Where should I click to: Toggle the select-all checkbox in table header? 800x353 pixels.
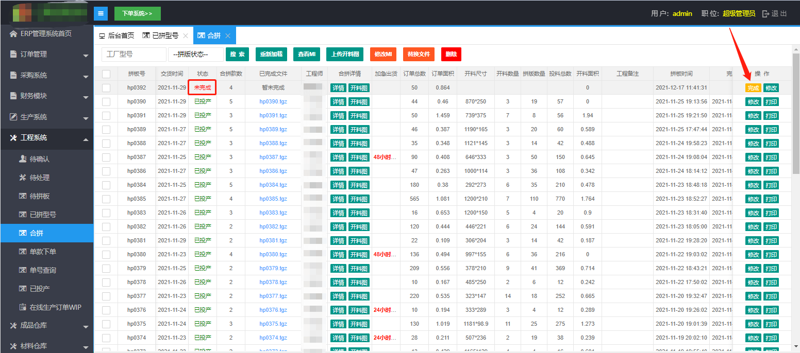[106, 74]
